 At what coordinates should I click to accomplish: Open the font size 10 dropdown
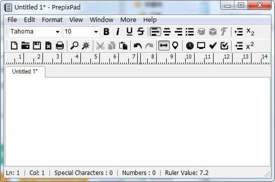[x=96, y=32]
